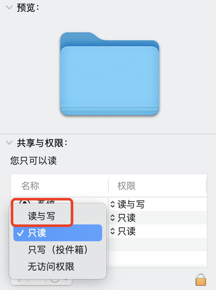This screenshot has height=290, width=216.
Task: Collapse the 预览 section chevron
Action: (9, 8)
